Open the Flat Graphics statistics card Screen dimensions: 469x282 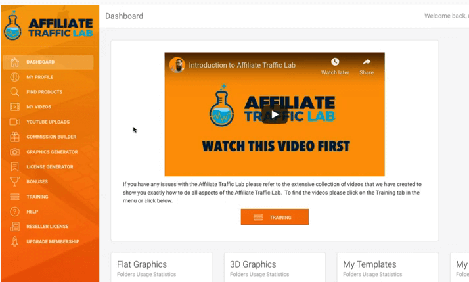click(x=162, y=267)
